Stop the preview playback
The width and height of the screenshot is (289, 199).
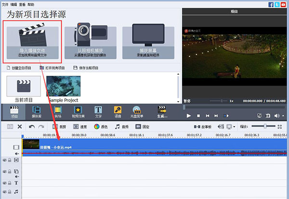click(198, 116)
